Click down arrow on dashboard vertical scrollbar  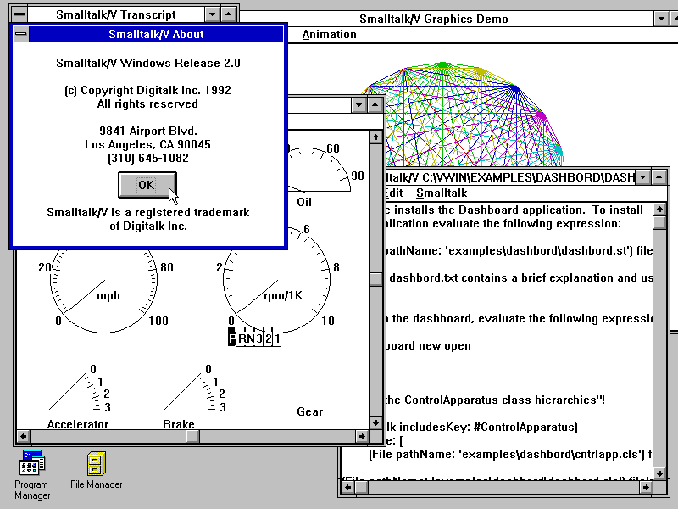375,422
